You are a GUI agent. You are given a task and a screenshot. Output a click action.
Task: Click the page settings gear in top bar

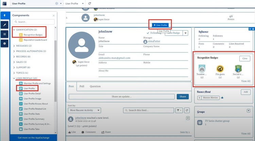pos(56,3)
